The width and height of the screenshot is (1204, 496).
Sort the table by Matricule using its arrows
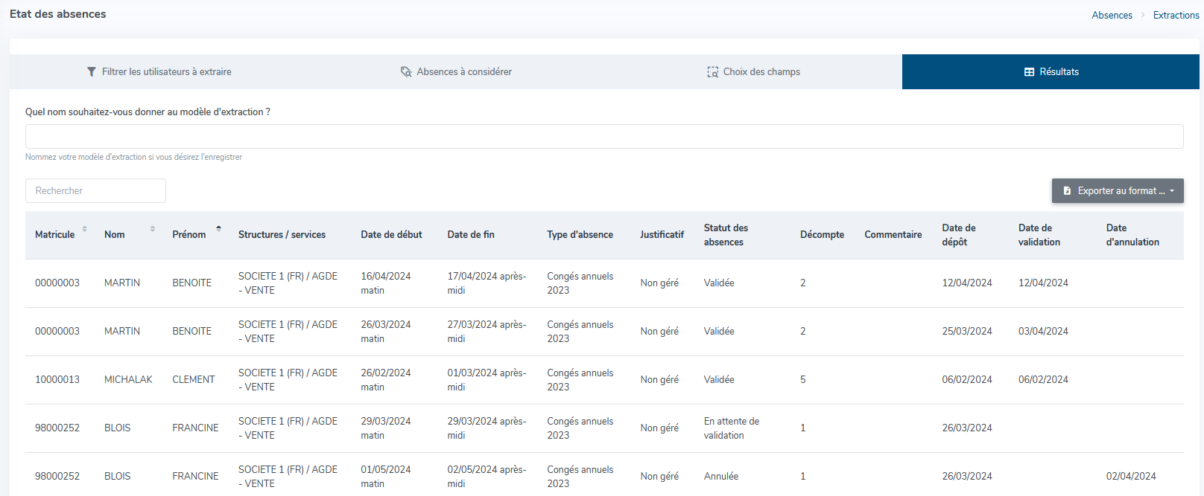(84, 229)
